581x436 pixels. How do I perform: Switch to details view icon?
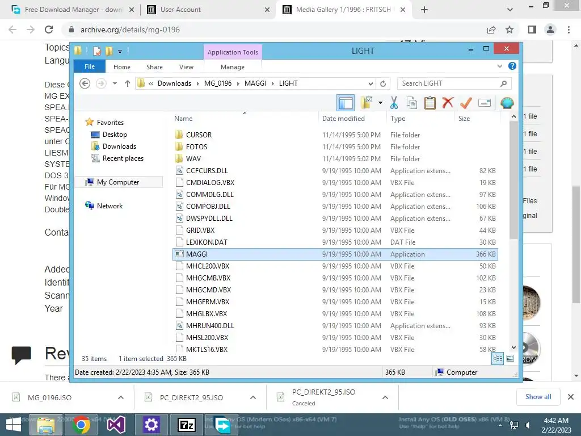498,358
